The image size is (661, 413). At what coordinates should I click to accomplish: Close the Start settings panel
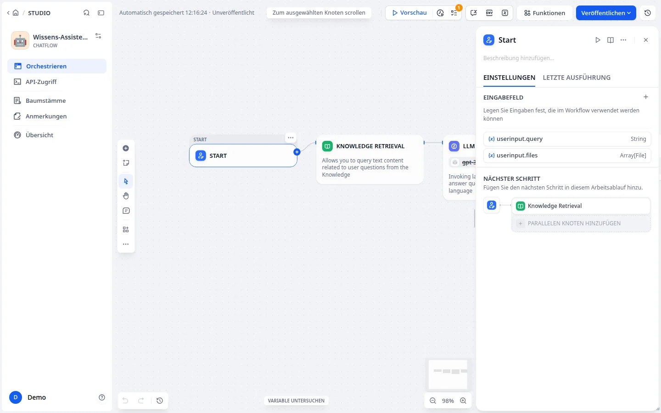point(646,40)
